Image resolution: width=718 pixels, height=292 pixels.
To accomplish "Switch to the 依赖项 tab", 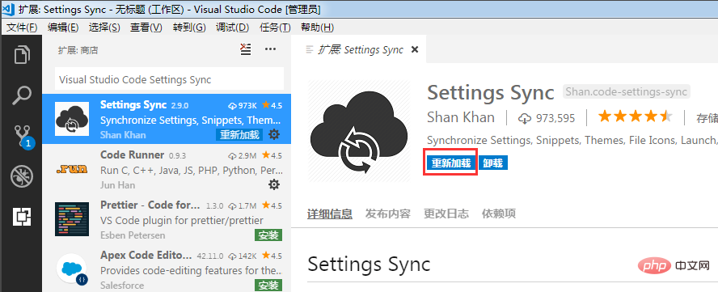I will pos(499,214).
